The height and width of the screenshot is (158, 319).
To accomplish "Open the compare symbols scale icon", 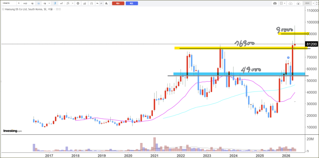I will pyautogui.click(x=91, y=3).
